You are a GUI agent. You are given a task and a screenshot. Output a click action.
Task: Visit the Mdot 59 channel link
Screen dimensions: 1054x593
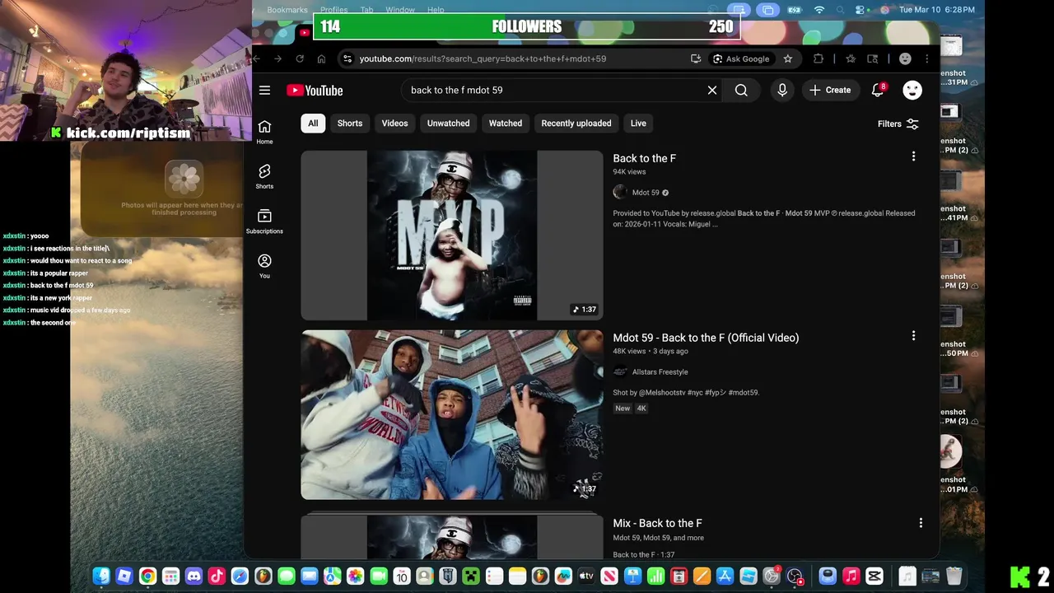click(646, 193)
